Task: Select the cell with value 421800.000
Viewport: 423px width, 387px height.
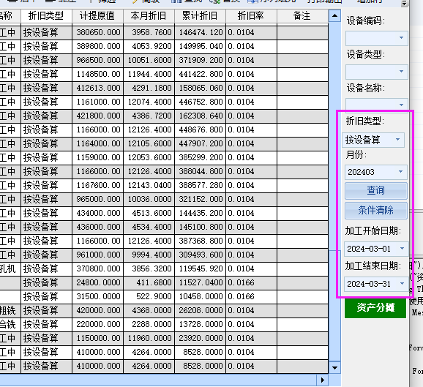Action: (x=97, y=116)
